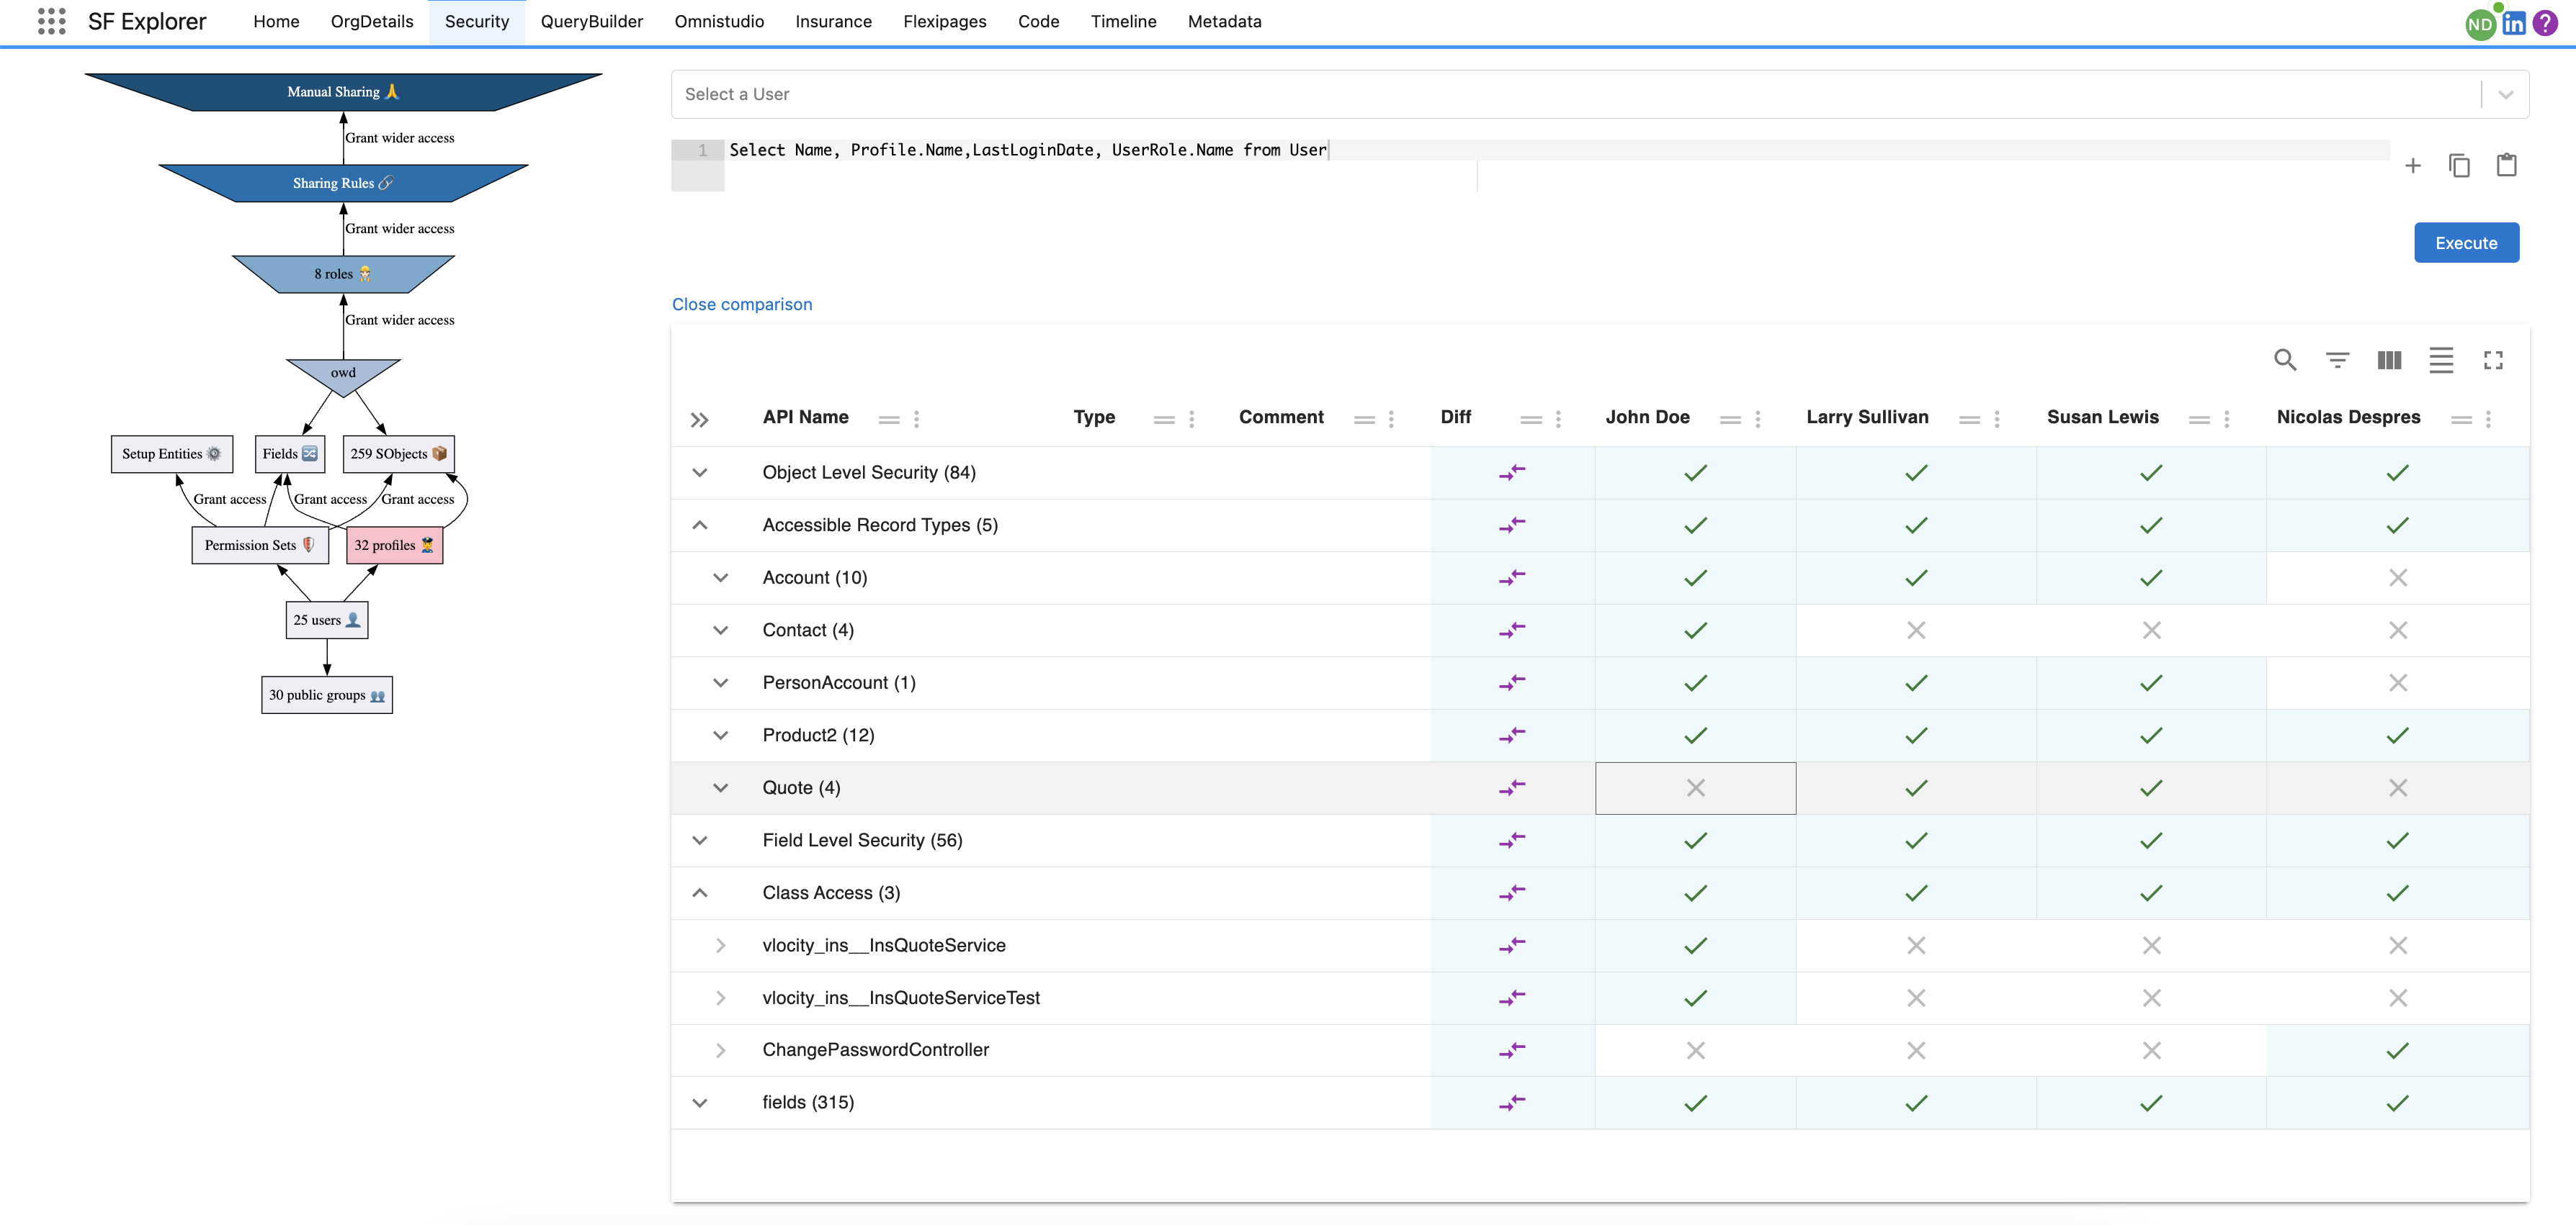Expand the Field Level Security group
Viewport: 2576px width, 1225px height.
[x=700, y=841]
